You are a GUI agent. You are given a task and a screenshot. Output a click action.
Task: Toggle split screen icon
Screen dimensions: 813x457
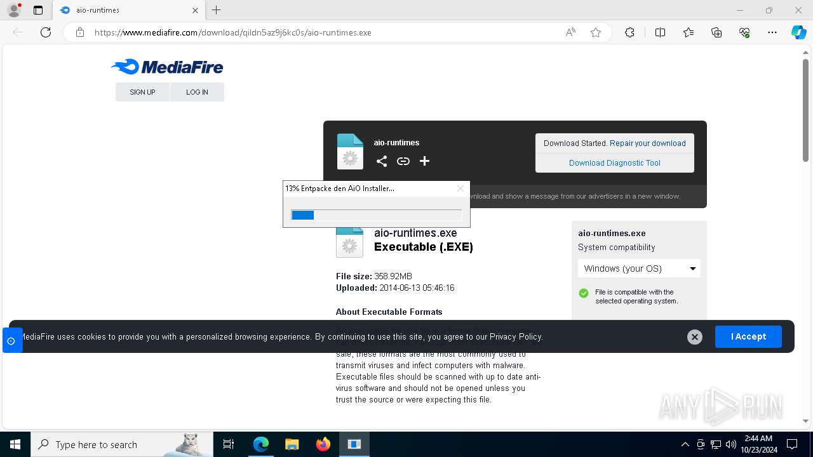tap(660, 32)
